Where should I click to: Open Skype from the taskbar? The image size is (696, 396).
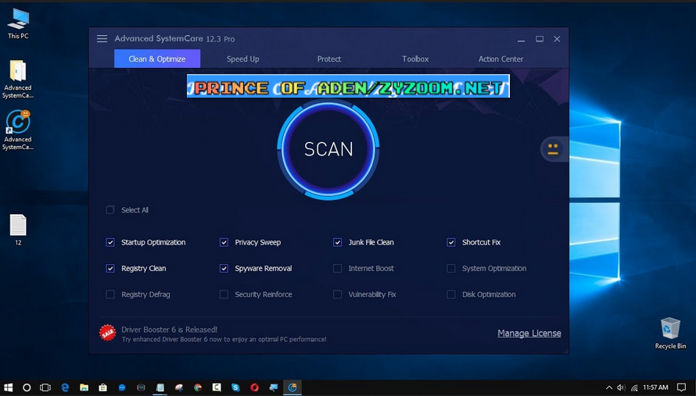[235, 387]
